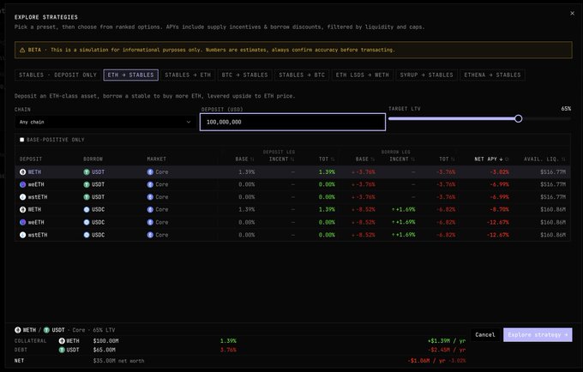Sort by the deposit leg INCENT column arrows
Image resolution: width=583 pixels, height=372 pixels.
point(292,159)
